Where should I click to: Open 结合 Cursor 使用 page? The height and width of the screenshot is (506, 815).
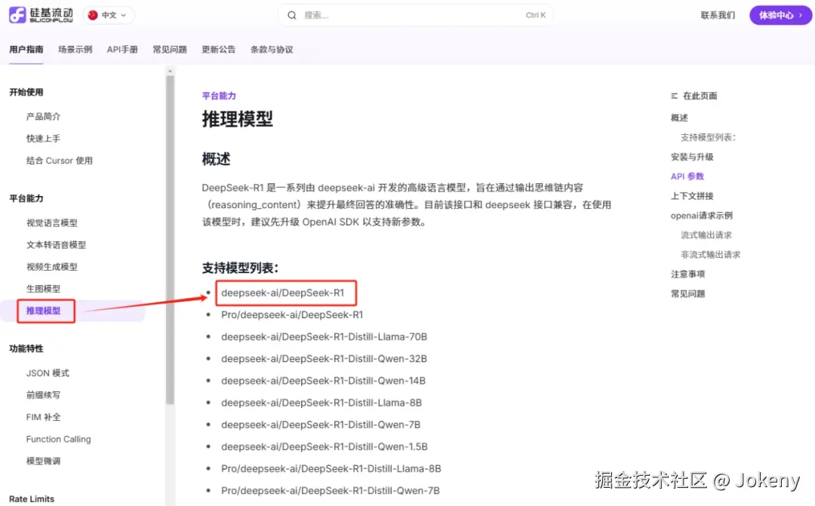(x=60, y=161)
